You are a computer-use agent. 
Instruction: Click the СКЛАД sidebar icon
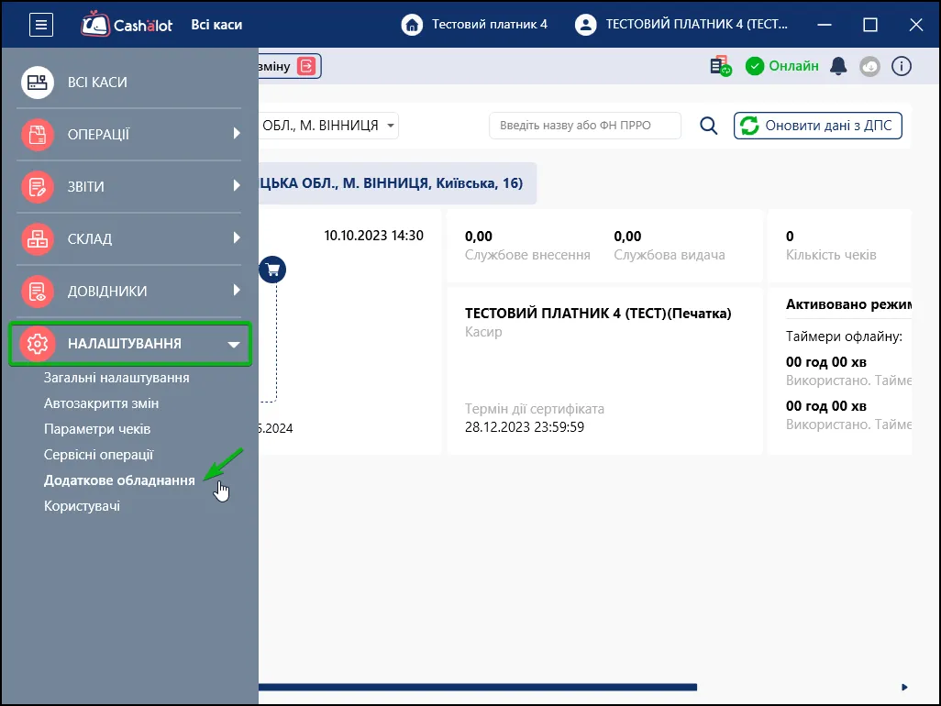[x=38, y=238]
